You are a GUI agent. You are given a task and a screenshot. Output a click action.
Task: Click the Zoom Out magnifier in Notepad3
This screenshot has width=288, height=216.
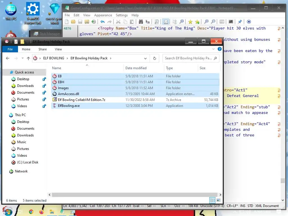click(x=213, y=22)
